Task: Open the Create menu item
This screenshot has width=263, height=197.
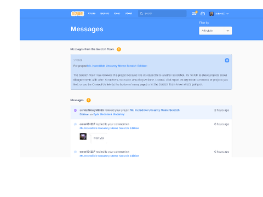Action: pyautogui.click(x=92, y=14)
